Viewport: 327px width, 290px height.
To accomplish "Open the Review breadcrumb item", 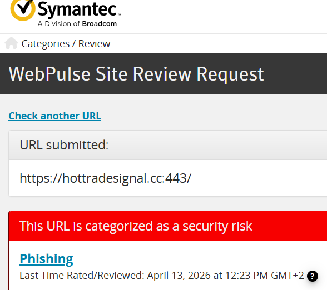I will 95,44.
